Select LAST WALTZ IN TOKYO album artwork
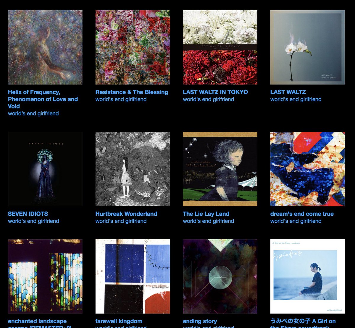This screenshot has width=355, height=328. tap(220, 47)
